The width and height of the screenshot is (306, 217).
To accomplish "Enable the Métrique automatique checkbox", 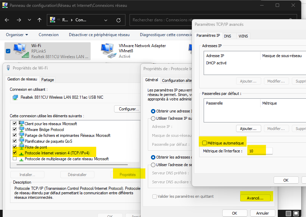I will click(205, 143).
